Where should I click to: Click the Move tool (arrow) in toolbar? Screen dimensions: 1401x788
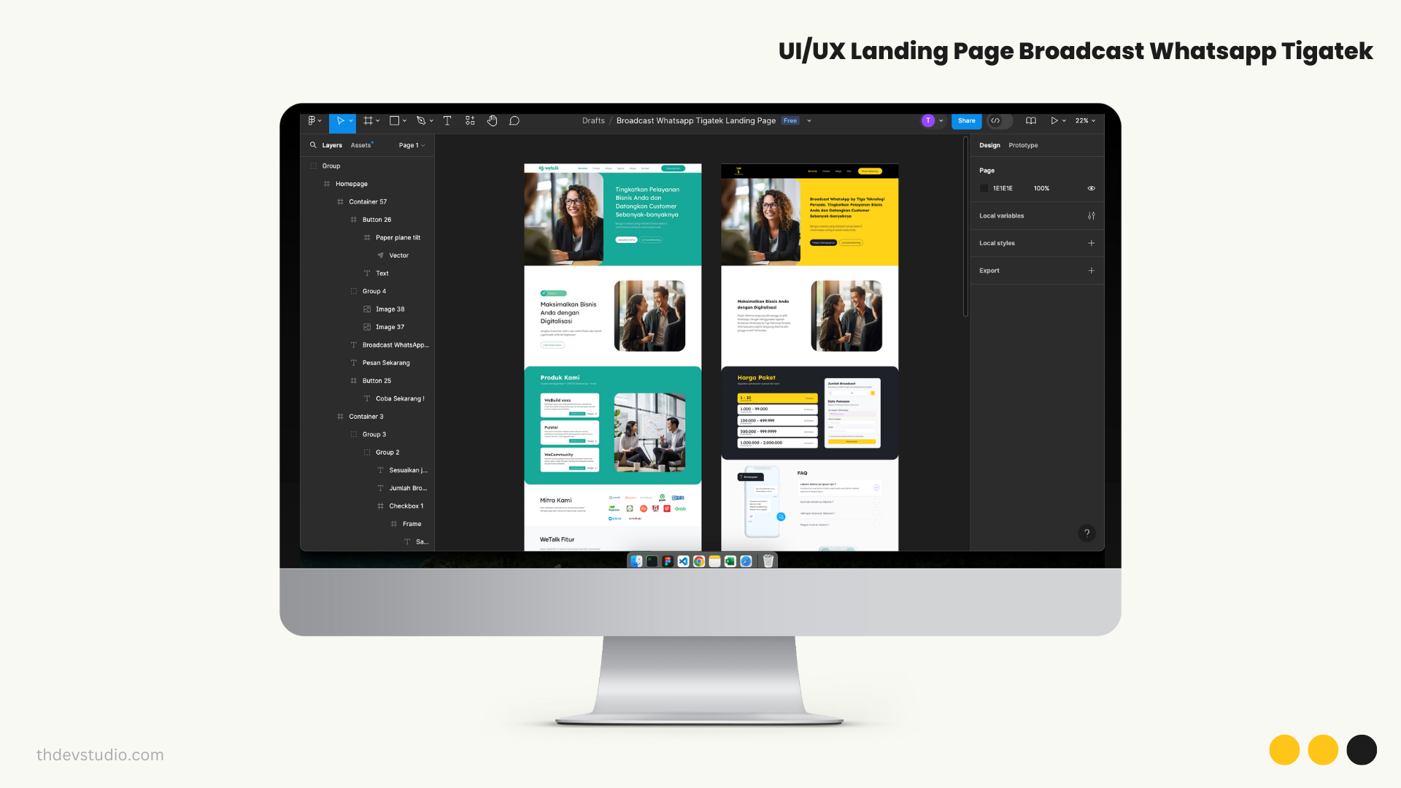pyautogui.click(x=341, y=120)
